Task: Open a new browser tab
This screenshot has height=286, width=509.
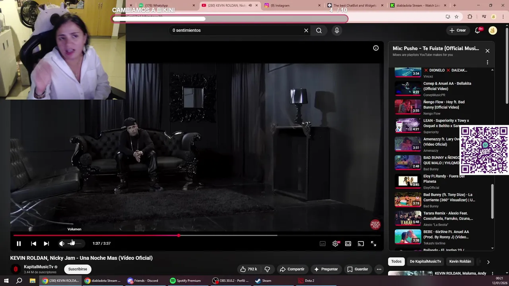Action: (x=455, y=5)
